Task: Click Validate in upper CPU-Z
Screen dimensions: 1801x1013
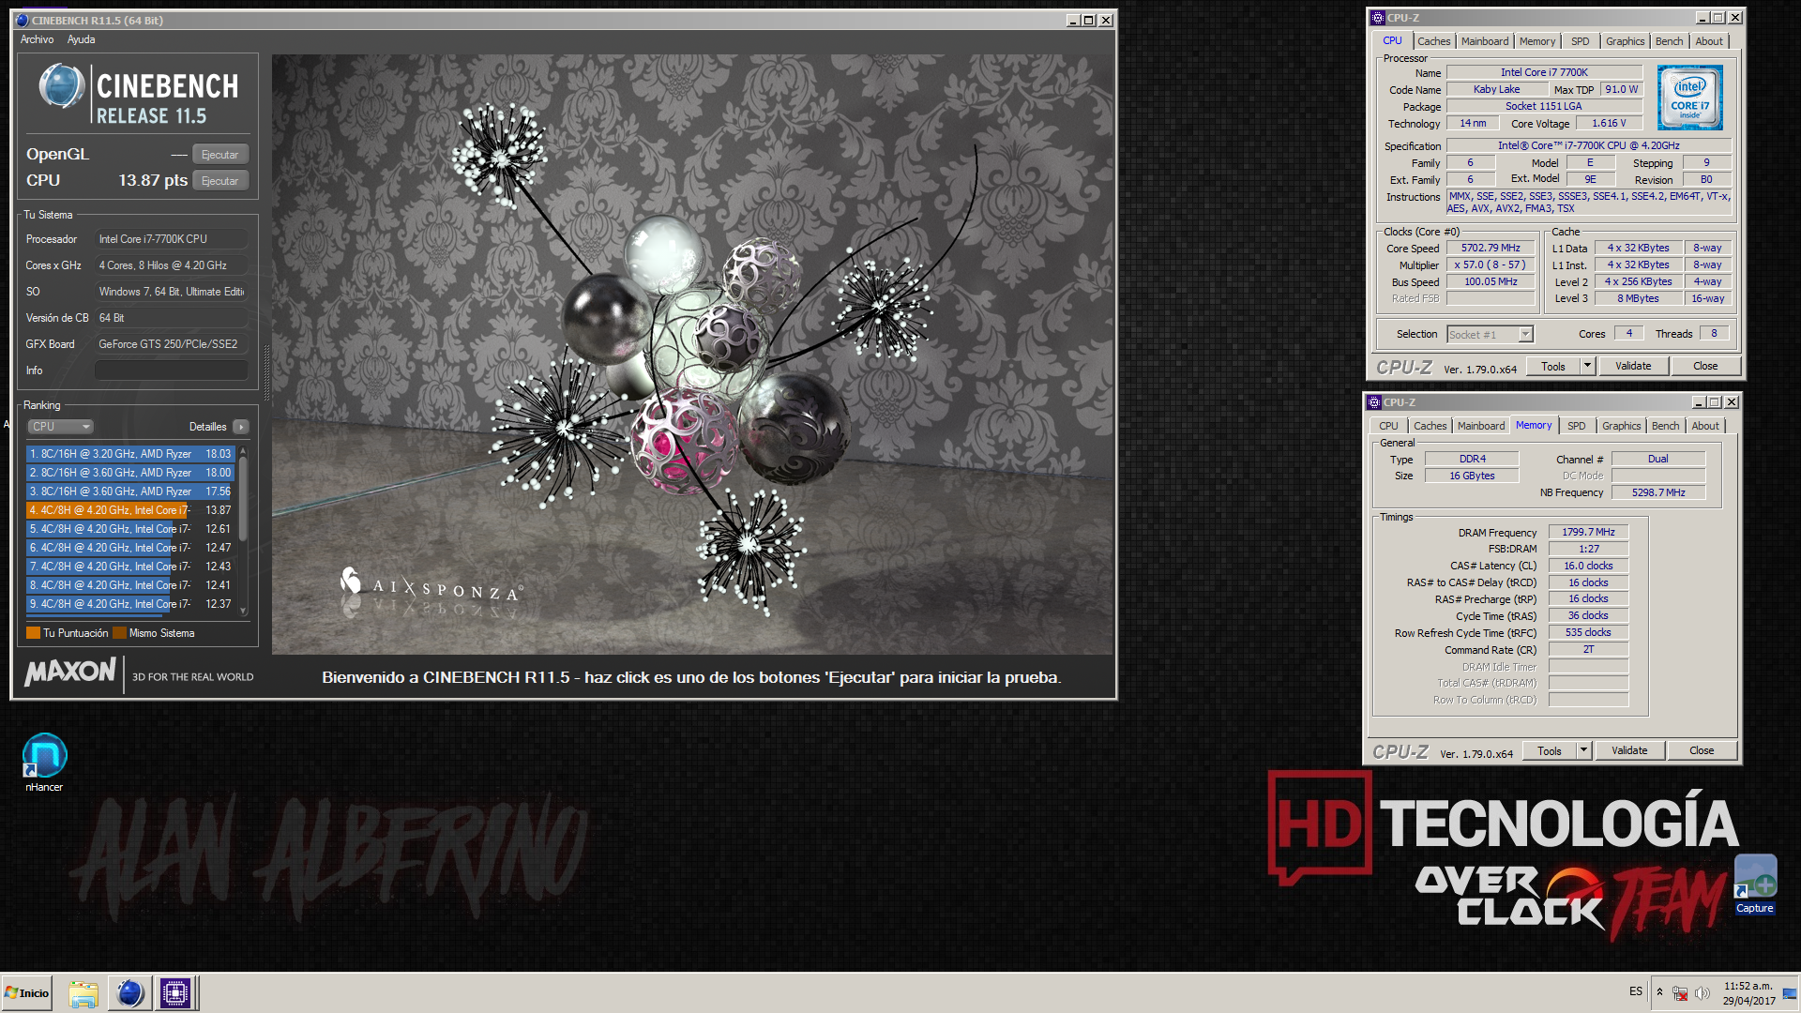Action: 1633,367
